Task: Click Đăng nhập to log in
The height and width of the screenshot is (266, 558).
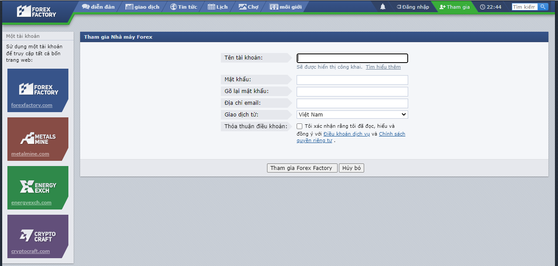Action: (413, 7)
